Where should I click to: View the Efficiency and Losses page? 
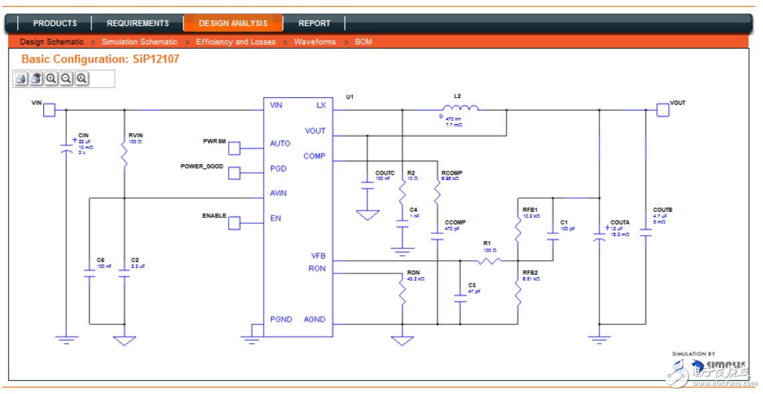(235, 42)
